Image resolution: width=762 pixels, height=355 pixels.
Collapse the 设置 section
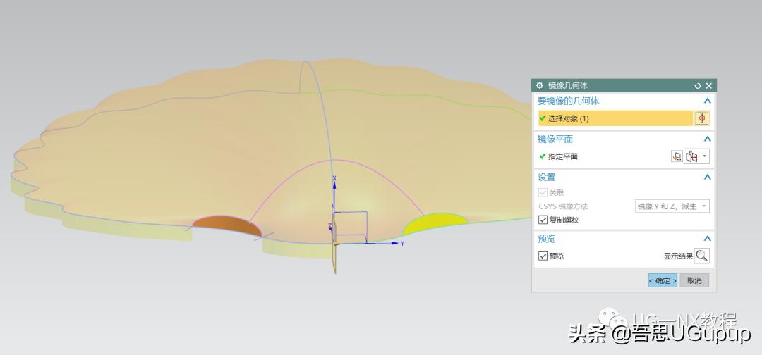coord(707,177)
